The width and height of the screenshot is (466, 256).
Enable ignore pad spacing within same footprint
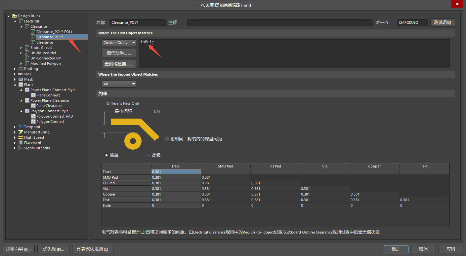(167, 139)
